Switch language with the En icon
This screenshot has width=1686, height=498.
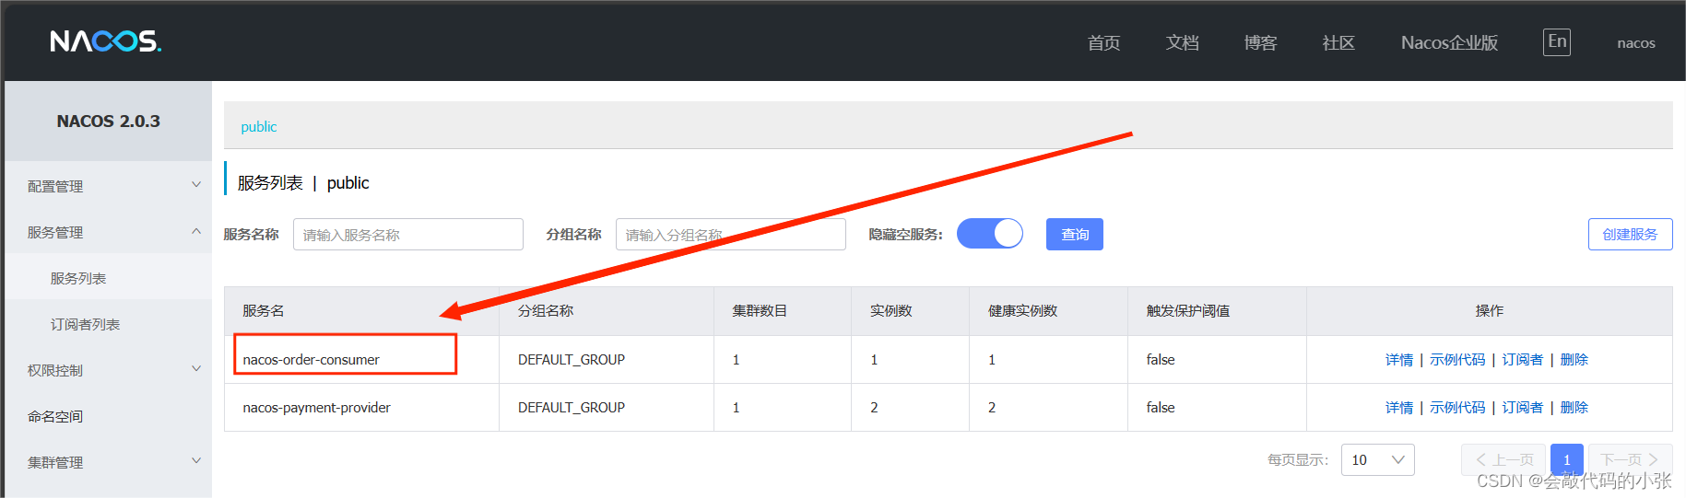[1557, 41]
